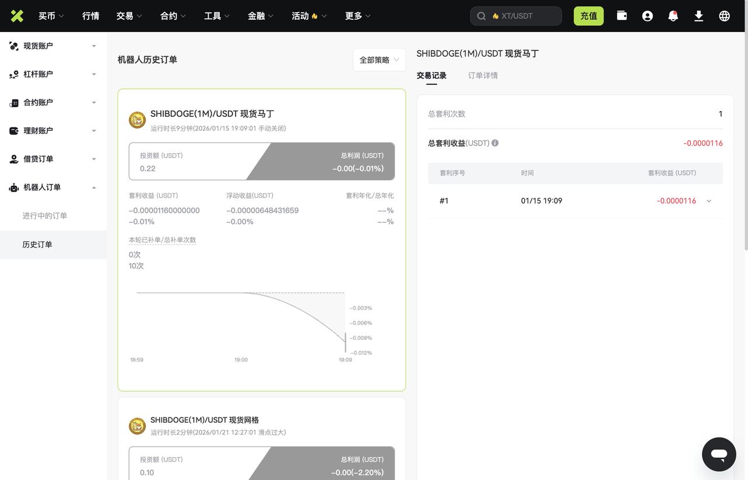Go to 进行中的订单 in sidebar
Screen dimensions: 748x480
[45, 216]
